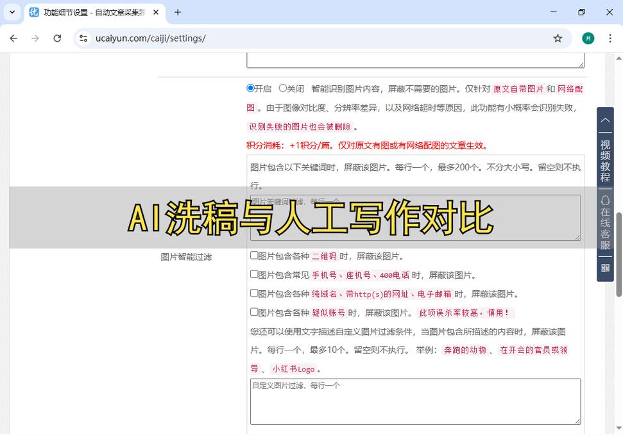Switch to the 功能细节设置 tab
Image resolution: width=623 pixels, height=435 pixels.
[x=96, y=13]
